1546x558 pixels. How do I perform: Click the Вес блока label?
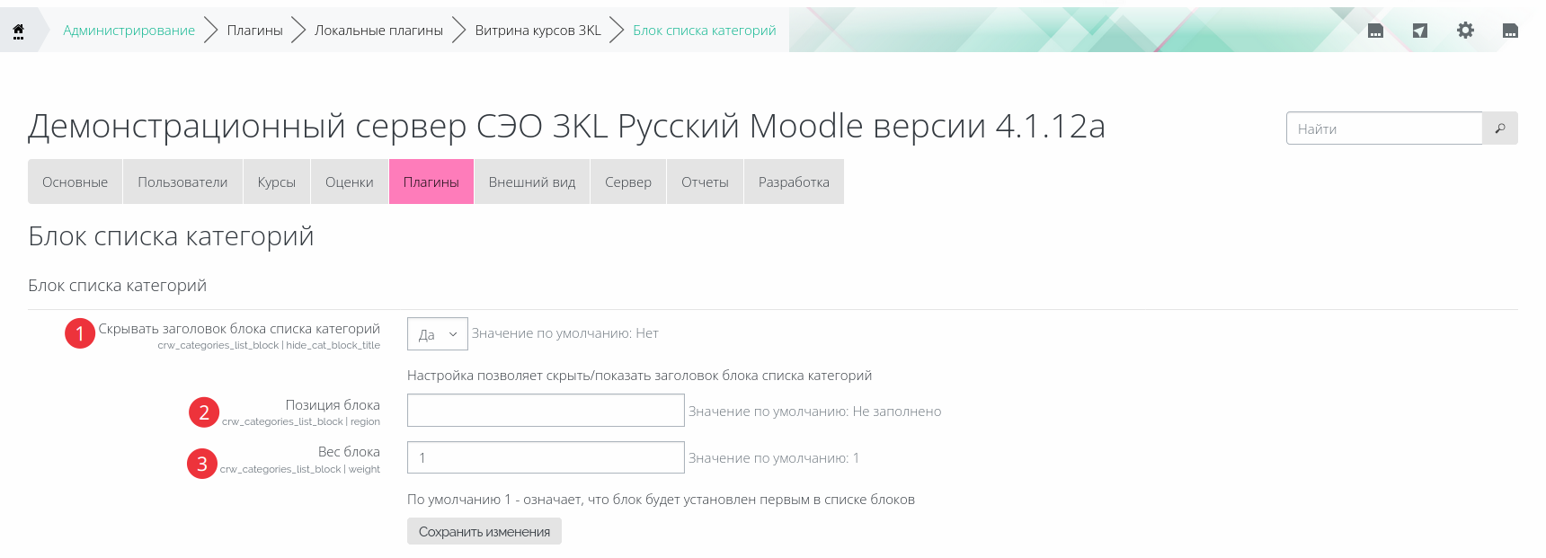pos(349,452)
